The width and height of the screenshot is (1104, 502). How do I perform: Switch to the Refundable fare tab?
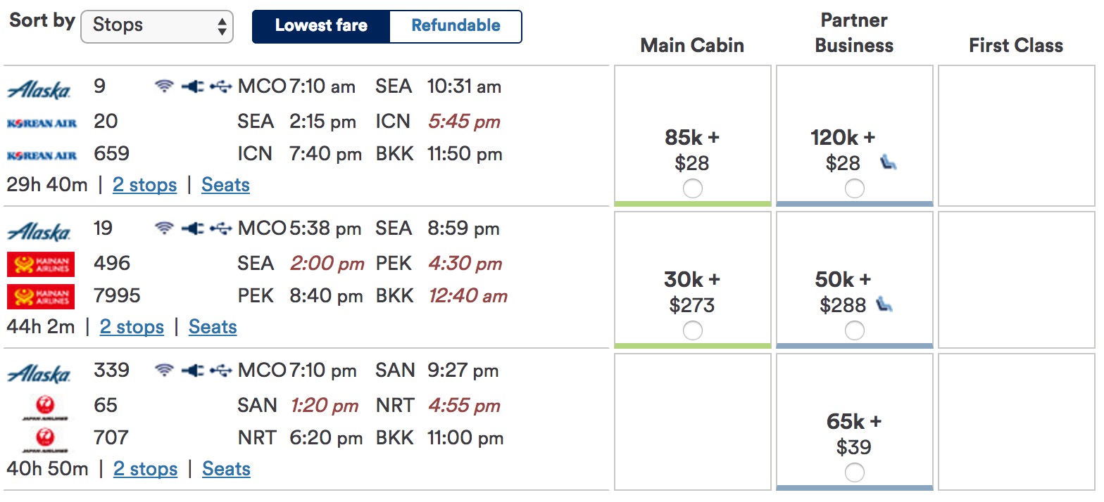pos(456,27)
